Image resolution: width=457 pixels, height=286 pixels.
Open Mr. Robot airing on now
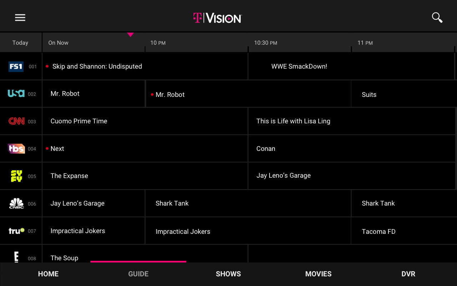[x=94, y=94]
